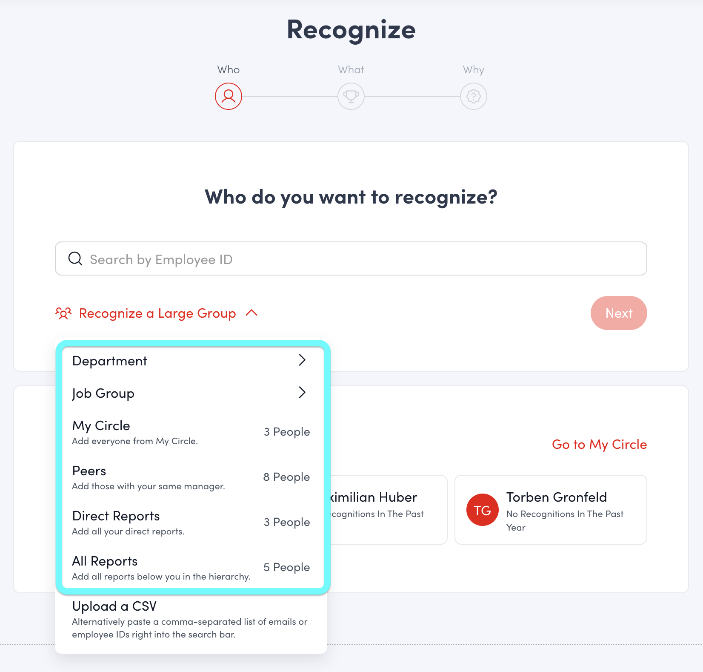
Task: Click the search magnifier icon
Action: click(75, 258)
